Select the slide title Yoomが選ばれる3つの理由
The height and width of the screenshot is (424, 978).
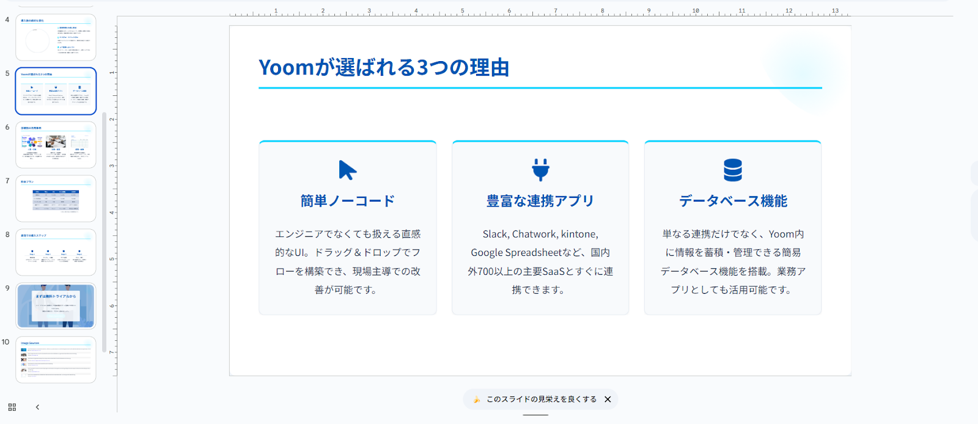[x=384, y=67]
